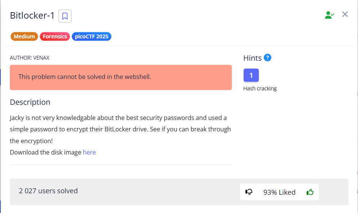Click the thumbs down dislike icon
Screen dimensions: 358x213
249,192
